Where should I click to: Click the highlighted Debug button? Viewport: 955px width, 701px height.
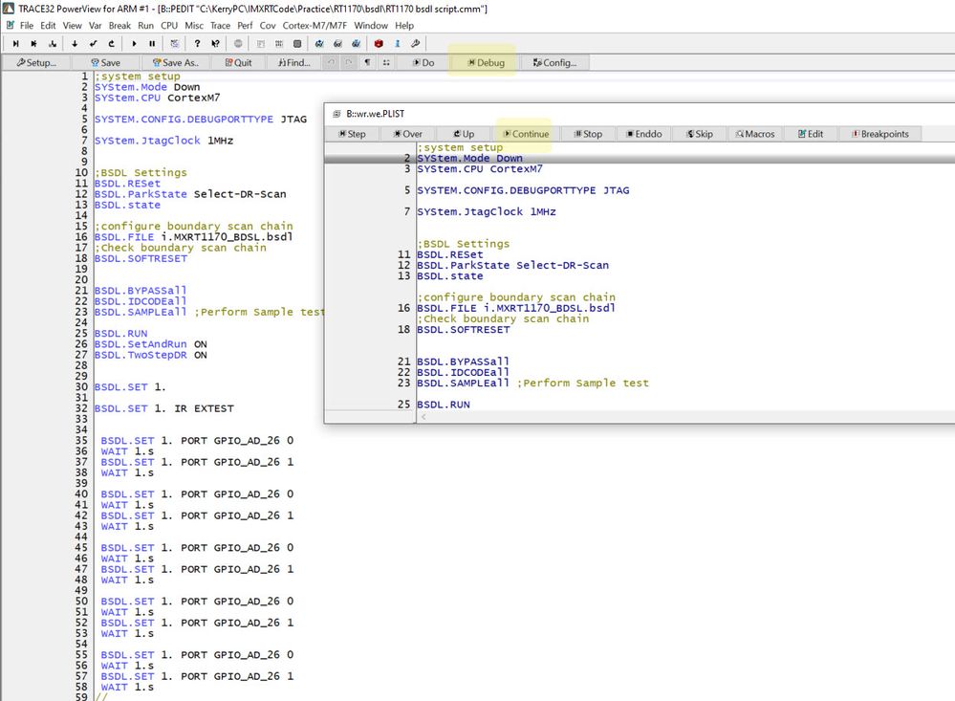pyautogui.click(x=486, y=63)
